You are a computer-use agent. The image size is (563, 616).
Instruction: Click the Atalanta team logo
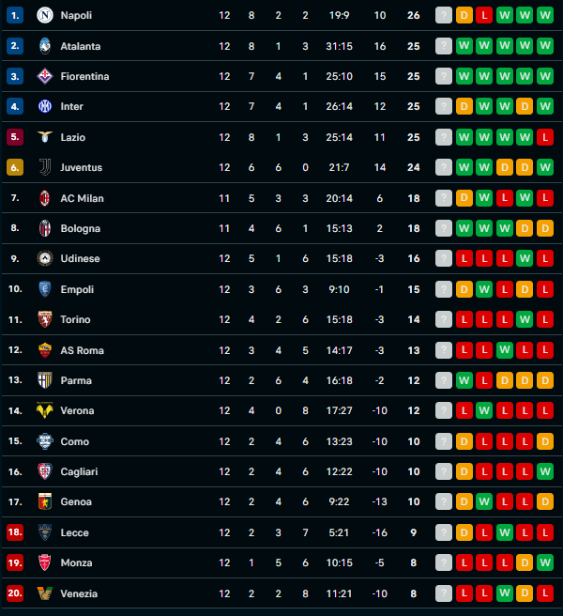pos(44,46)
